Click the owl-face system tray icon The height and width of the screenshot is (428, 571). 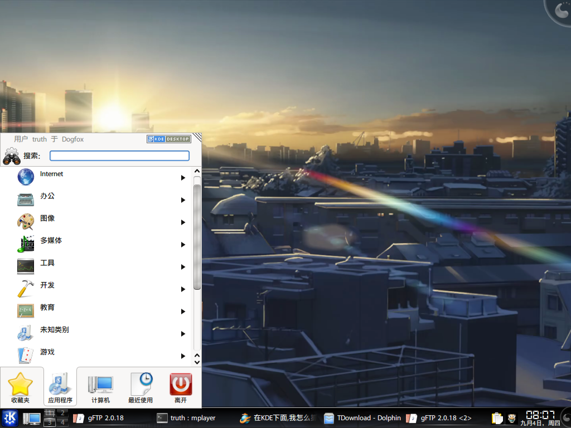tap(512, 418)
